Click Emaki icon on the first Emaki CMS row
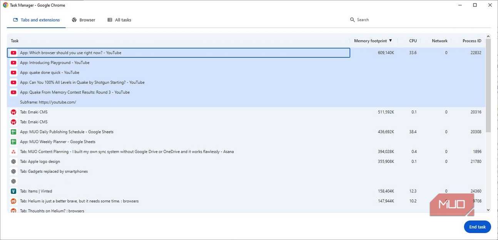Screen dimensions: 498x240 [13, 112]
